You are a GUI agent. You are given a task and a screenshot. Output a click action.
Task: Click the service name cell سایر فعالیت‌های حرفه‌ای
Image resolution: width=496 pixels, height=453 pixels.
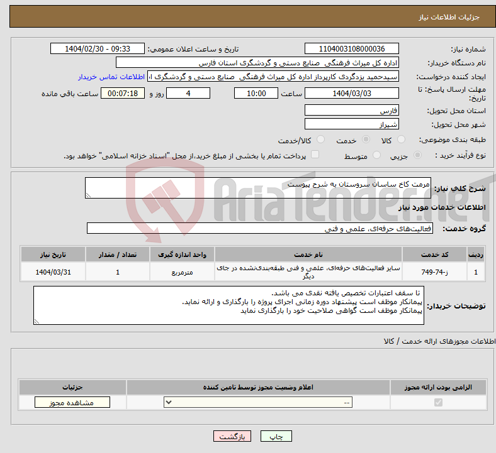308,272
